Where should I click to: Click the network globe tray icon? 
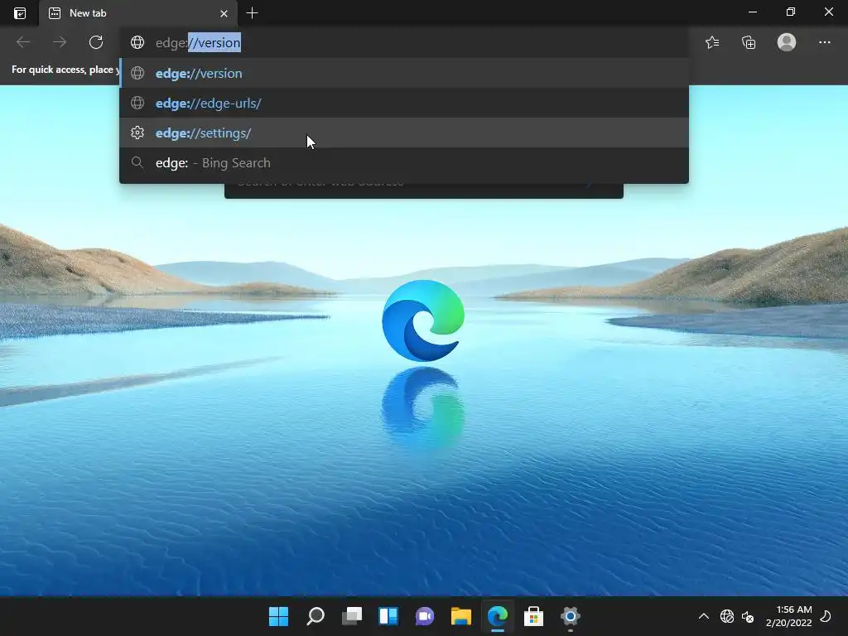tap(727, 616)
